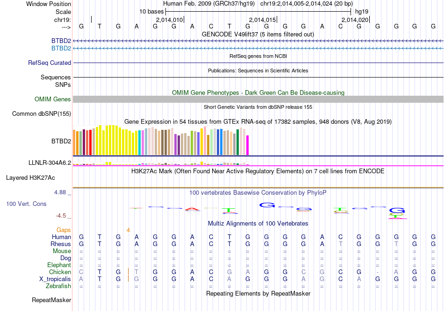The image size is (444, 311).
Task: Click the gray OMIM Genes bar
Action: coord(258,99)
